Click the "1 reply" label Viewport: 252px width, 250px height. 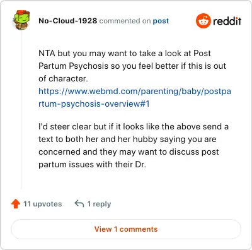click(x=99, y=204)
